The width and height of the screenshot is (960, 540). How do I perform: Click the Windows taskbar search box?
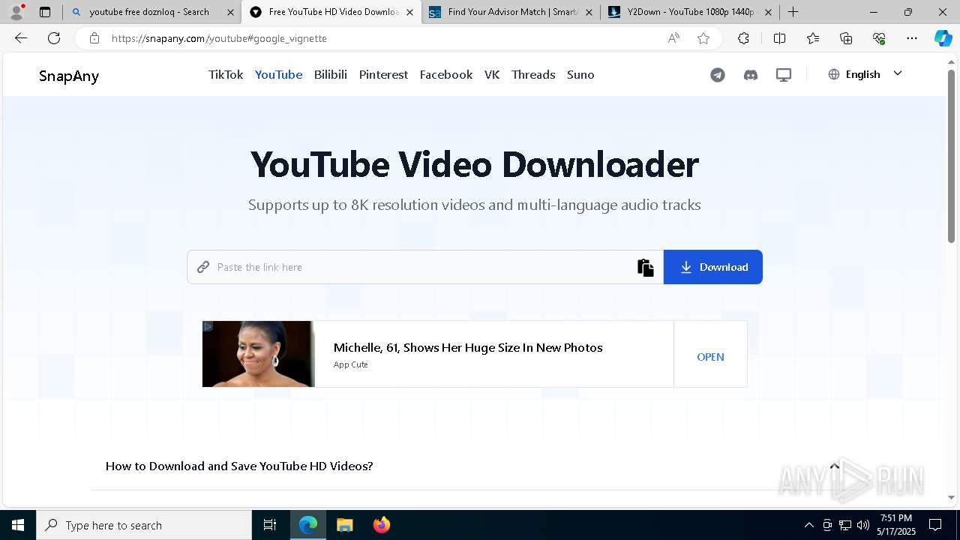tap(144, 525)
